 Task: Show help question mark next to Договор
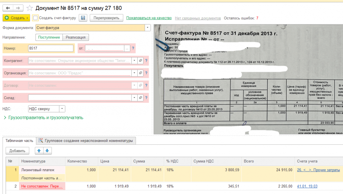pos(146,85)
